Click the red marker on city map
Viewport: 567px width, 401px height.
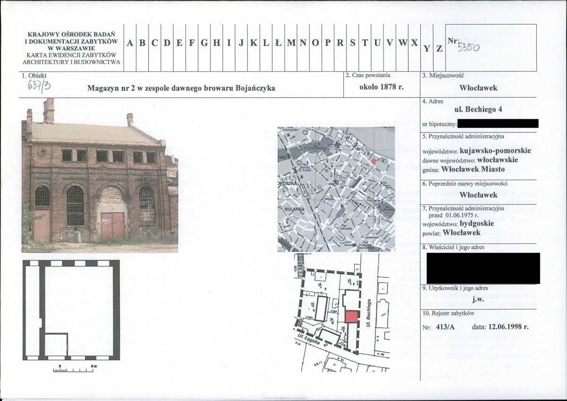[373, 161]
